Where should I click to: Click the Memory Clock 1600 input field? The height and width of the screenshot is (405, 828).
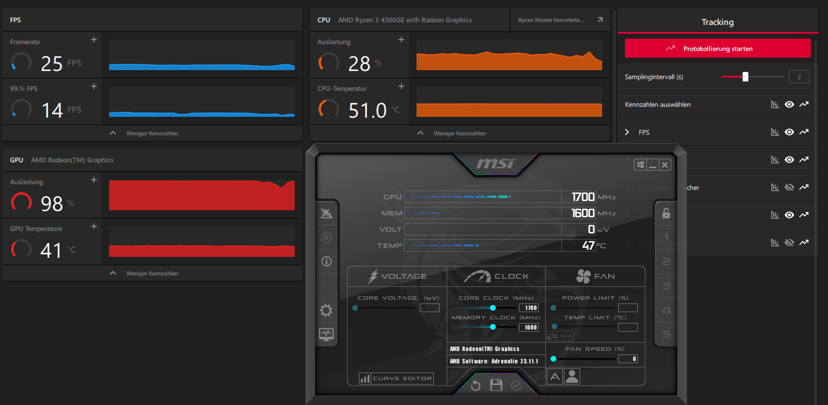(x=529, y=327)
